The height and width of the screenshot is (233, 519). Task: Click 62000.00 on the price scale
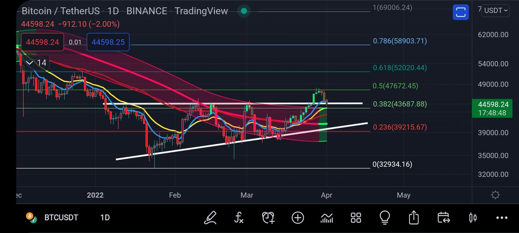coord(493,34)
